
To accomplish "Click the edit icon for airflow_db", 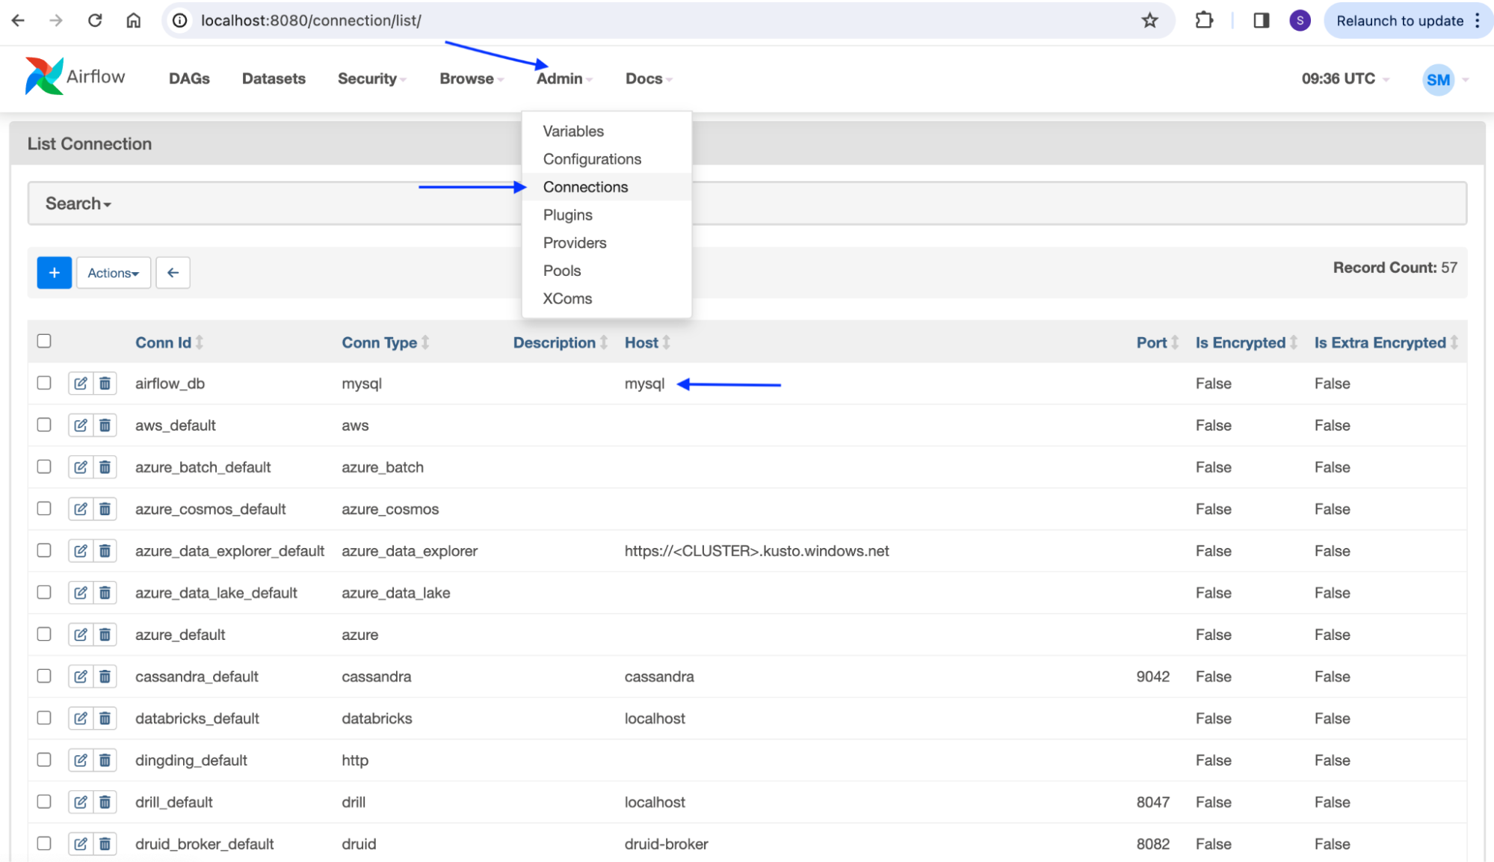I will [81, 383].
